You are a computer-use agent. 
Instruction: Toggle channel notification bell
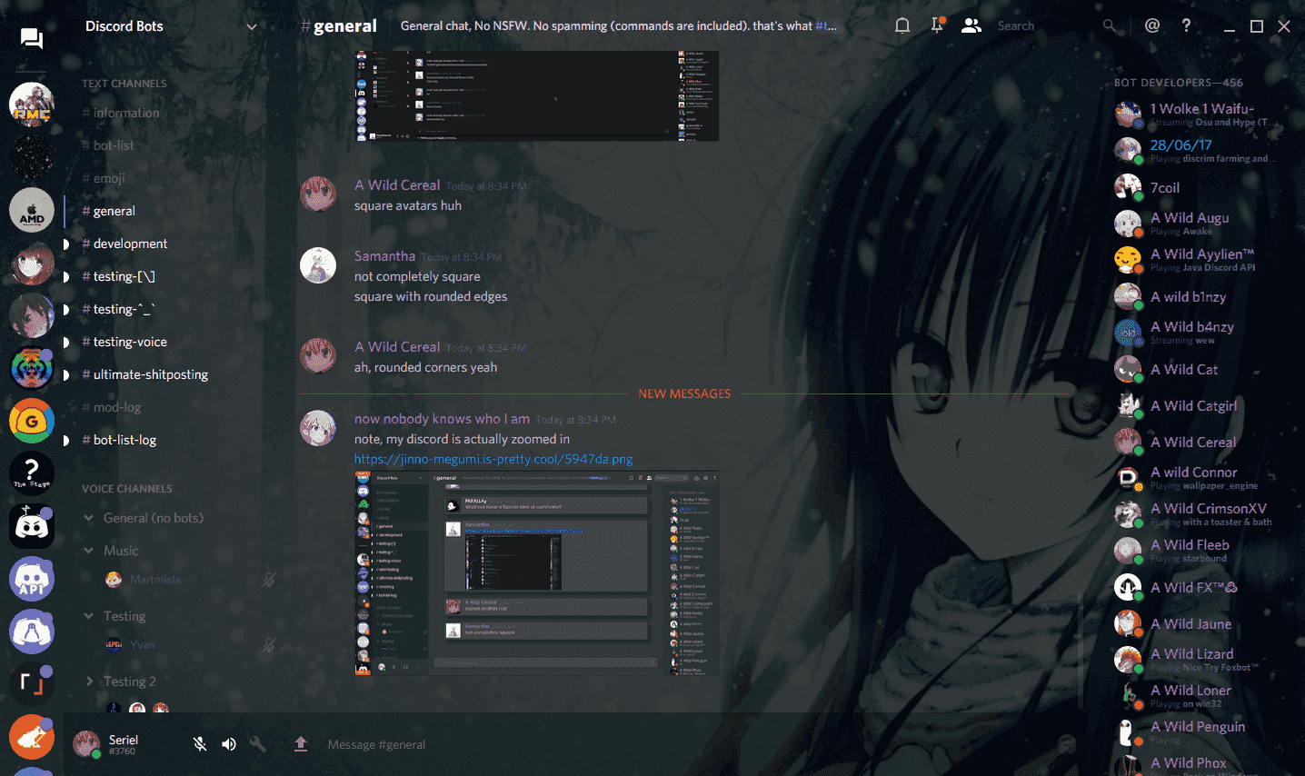(x=902, y=25)
